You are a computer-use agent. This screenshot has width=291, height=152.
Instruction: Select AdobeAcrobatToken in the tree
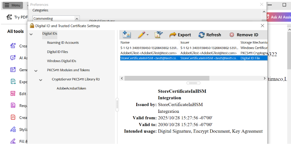pos(72,88)
